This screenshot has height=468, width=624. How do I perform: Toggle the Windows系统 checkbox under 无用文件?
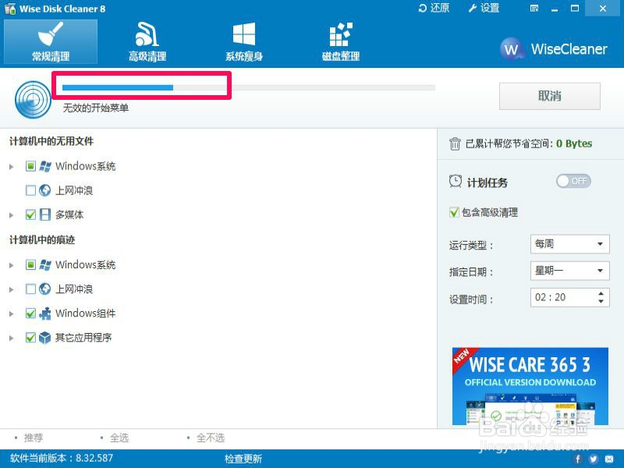30,166
